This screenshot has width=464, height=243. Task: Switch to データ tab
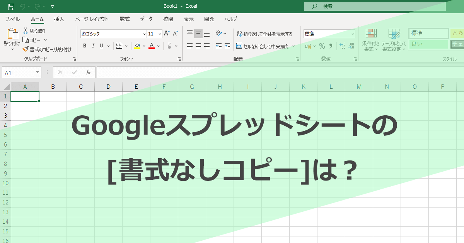(146, 19)
